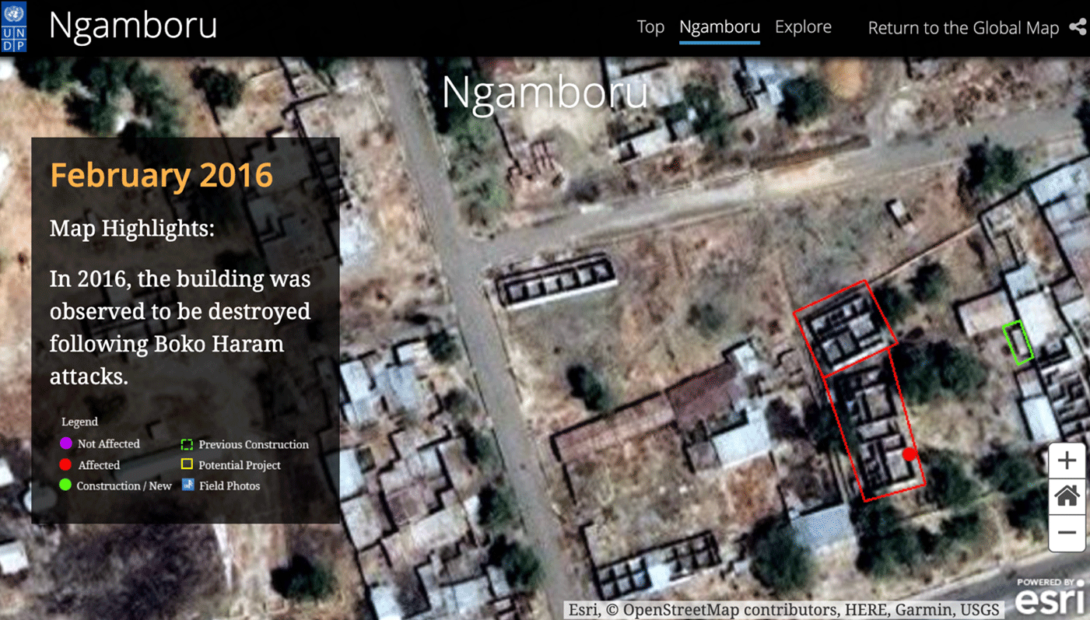Zoom in with the plus button
Viewport: 1090px width, 620px height.
tap(1067, 461)
